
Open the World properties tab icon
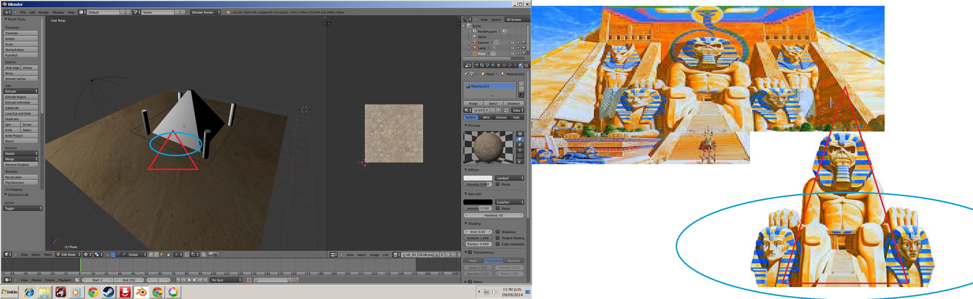tap(493, 65)
